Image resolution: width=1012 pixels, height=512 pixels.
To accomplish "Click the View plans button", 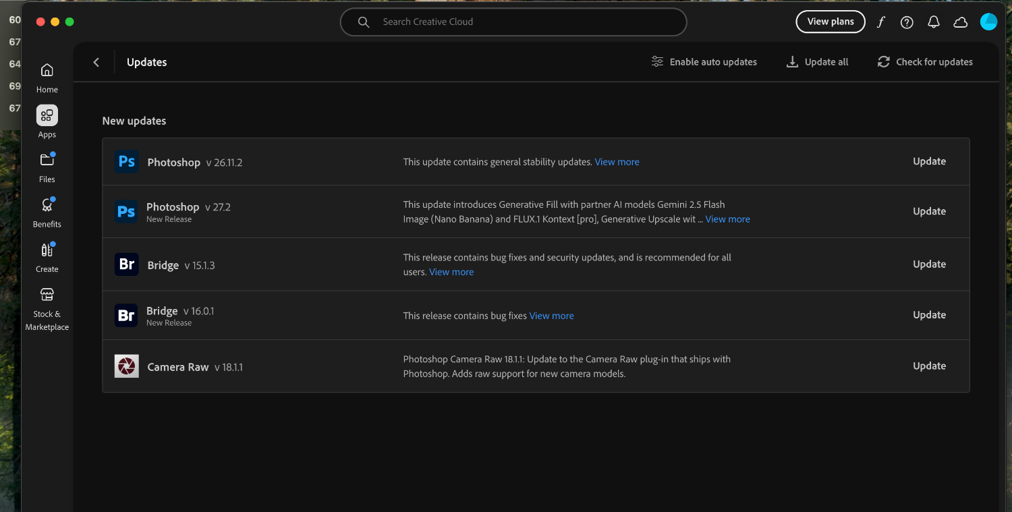I will 831,22.
